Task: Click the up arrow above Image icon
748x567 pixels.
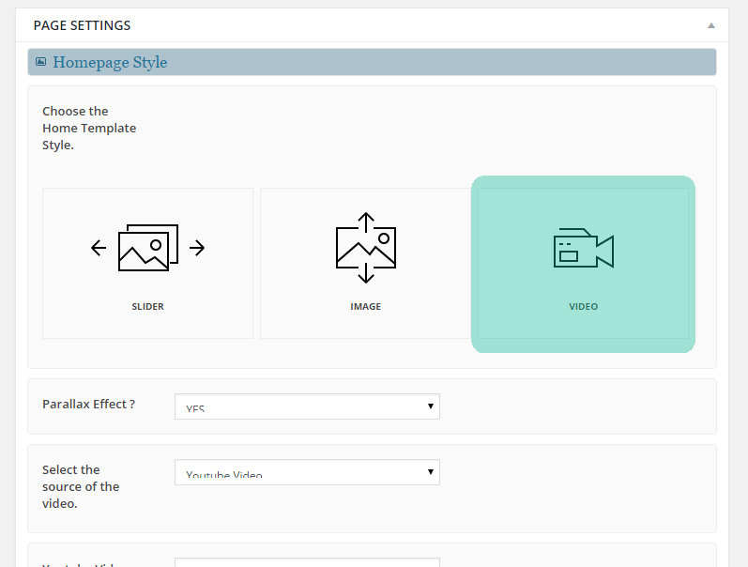Action: [x=366, y=221]
